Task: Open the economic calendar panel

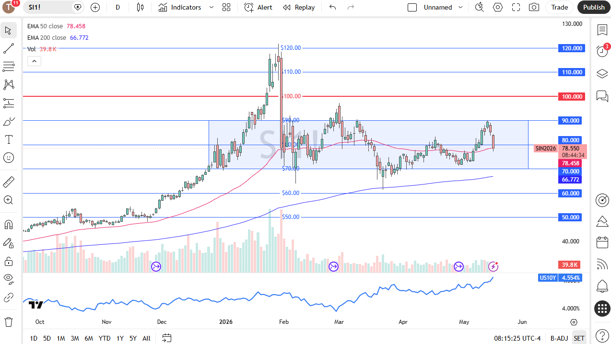Action: [x=602, y=242]
